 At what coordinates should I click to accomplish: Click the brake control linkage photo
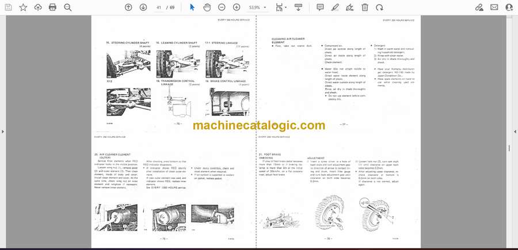tap(229, 102)
